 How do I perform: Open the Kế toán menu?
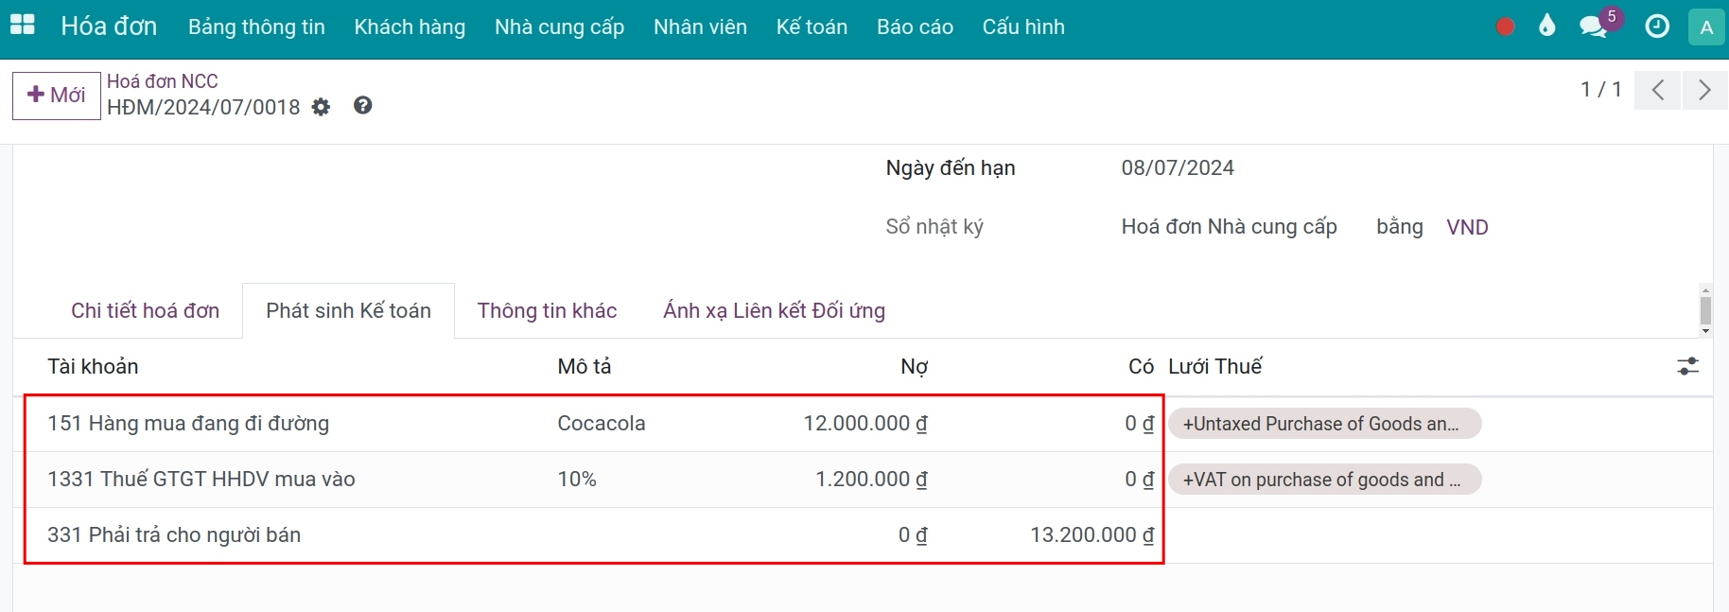812,27
